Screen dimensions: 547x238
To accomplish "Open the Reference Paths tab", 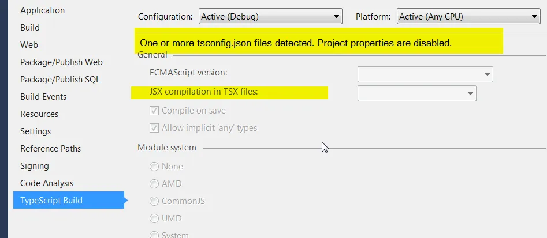I will (x=50, y=149).
